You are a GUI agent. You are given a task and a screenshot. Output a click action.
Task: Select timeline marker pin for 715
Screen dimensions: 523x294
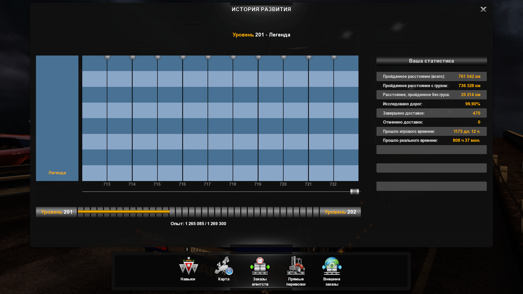coord(158,57)
